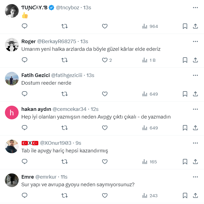View the 165 views count on XOnur1903's tweet
204x204 pixels.
[x=150, y=162]
